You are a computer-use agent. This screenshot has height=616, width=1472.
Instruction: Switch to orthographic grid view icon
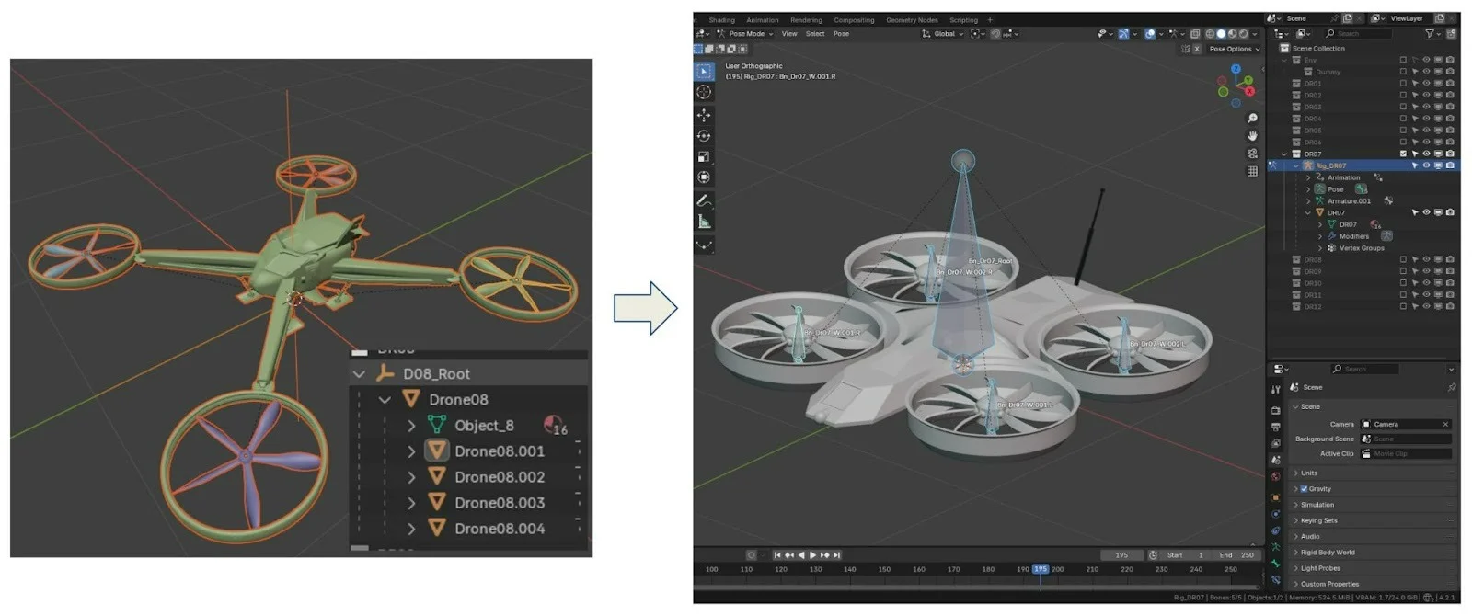(x=1252, y=171)
